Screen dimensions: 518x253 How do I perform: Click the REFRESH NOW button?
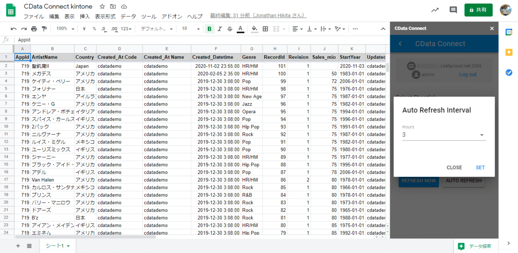(x=419, y=181)
